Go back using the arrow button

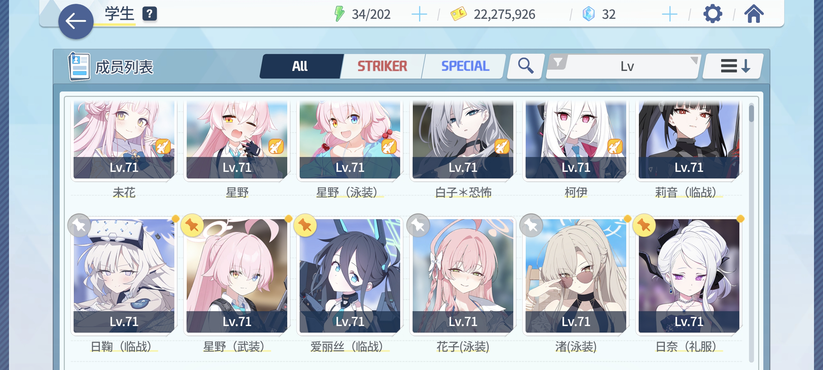point(76,22)
